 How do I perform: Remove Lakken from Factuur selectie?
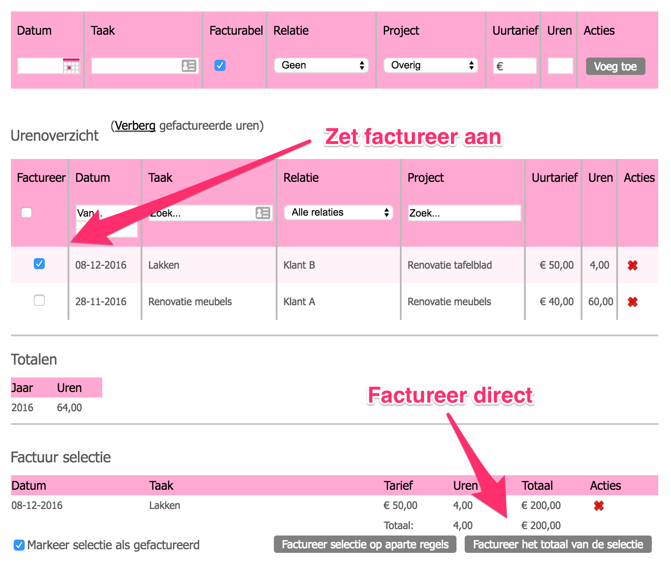click(598, 505)
